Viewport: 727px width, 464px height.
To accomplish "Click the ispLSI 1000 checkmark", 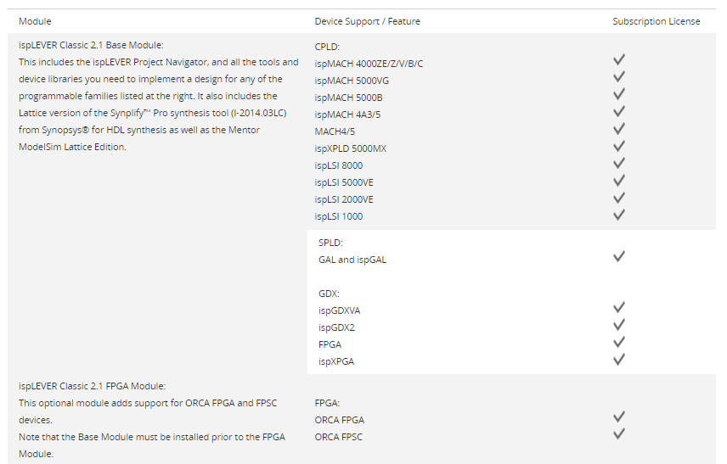I will pos(619,215).
